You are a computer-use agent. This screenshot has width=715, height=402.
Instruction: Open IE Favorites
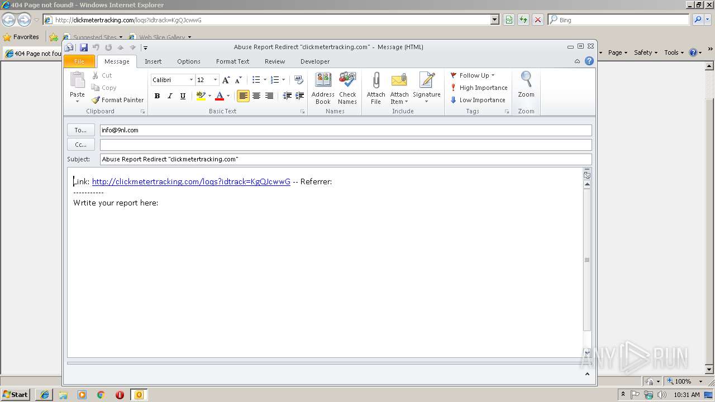(21, 37)
